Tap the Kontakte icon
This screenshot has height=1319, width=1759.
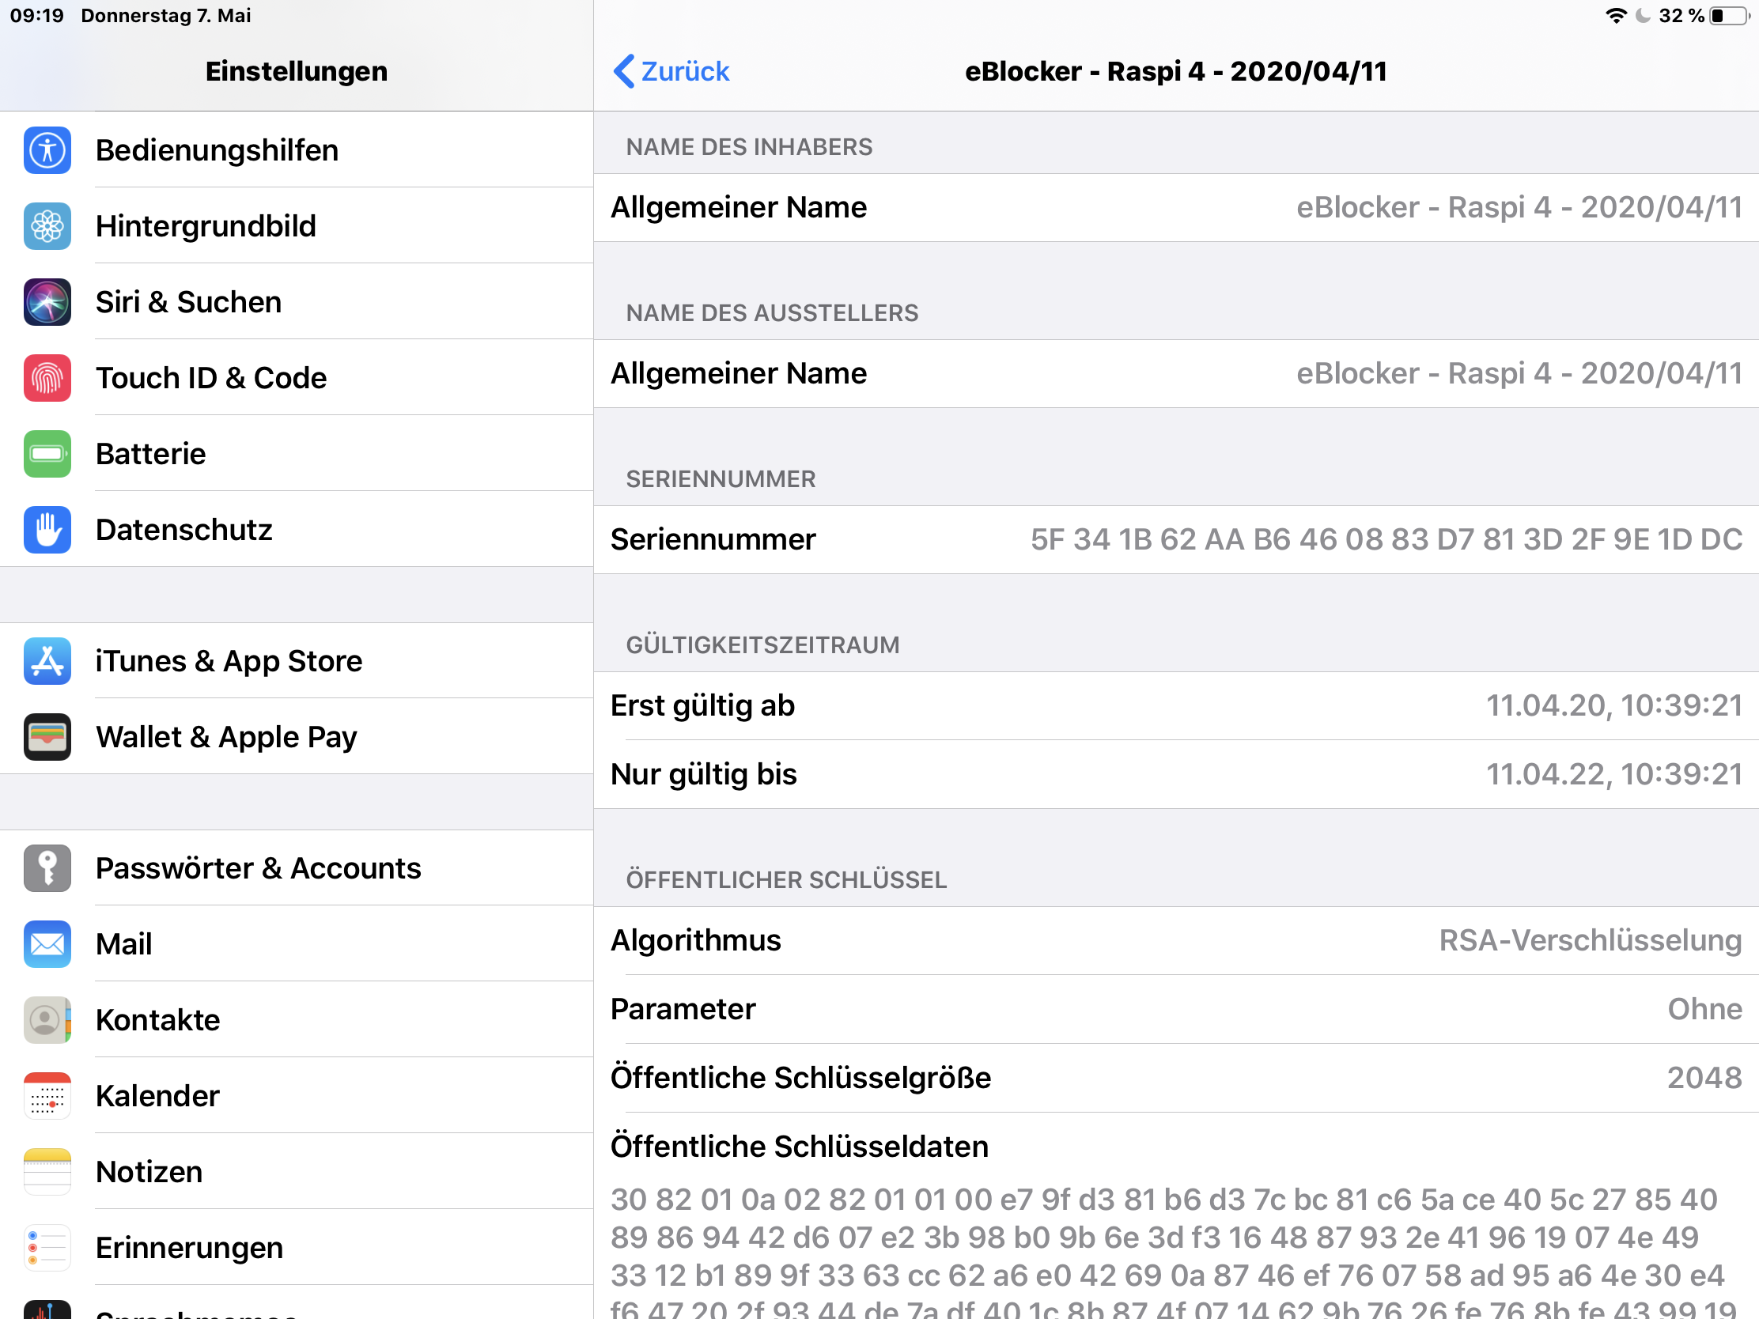click(47, 1020)
